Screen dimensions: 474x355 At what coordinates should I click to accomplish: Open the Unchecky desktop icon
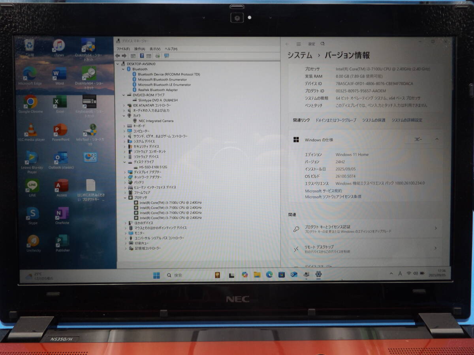pos(33,243)
